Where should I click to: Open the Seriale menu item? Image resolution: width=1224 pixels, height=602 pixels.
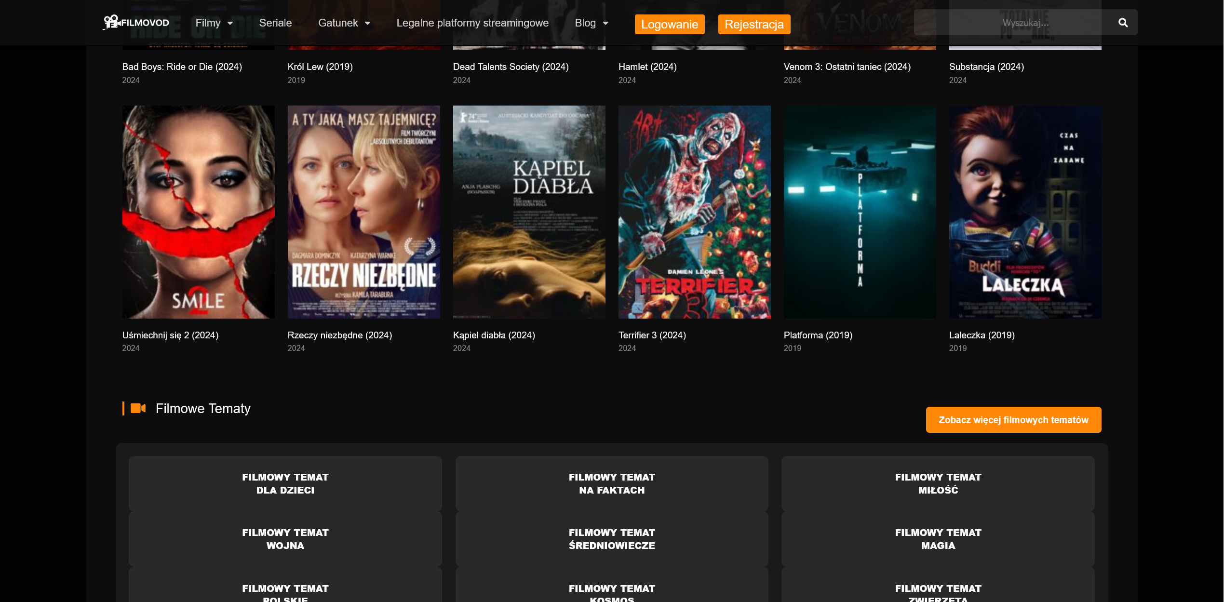(x=275, y=23)
